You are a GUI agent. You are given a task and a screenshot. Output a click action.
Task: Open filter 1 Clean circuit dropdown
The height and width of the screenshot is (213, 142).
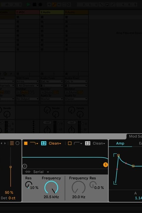click(55, 143)
